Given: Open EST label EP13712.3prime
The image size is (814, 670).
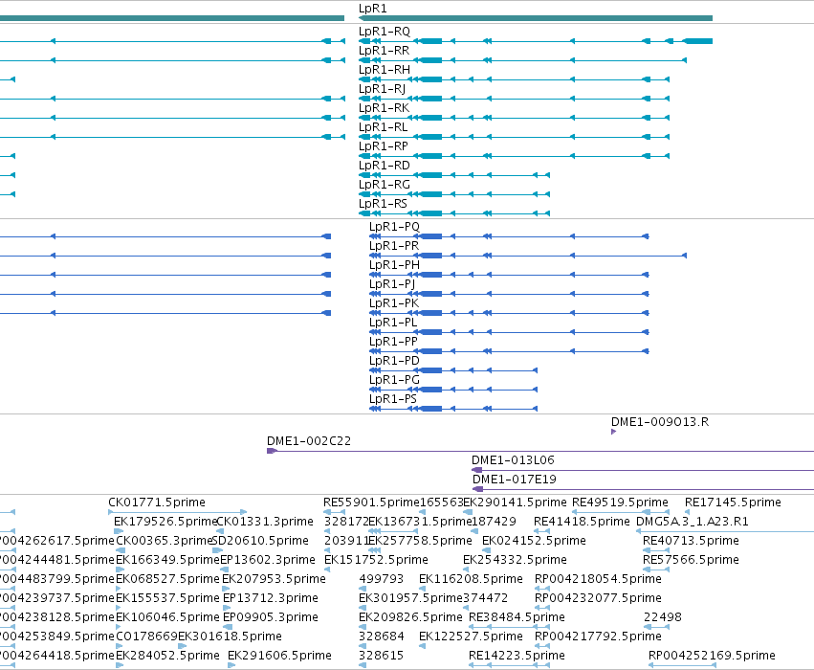Looking at the screenshot, I should coord(270,598).
